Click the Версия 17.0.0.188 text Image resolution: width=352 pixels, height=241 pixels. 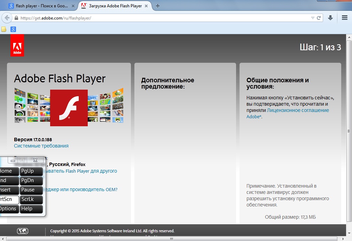click(x=33, y=140)
